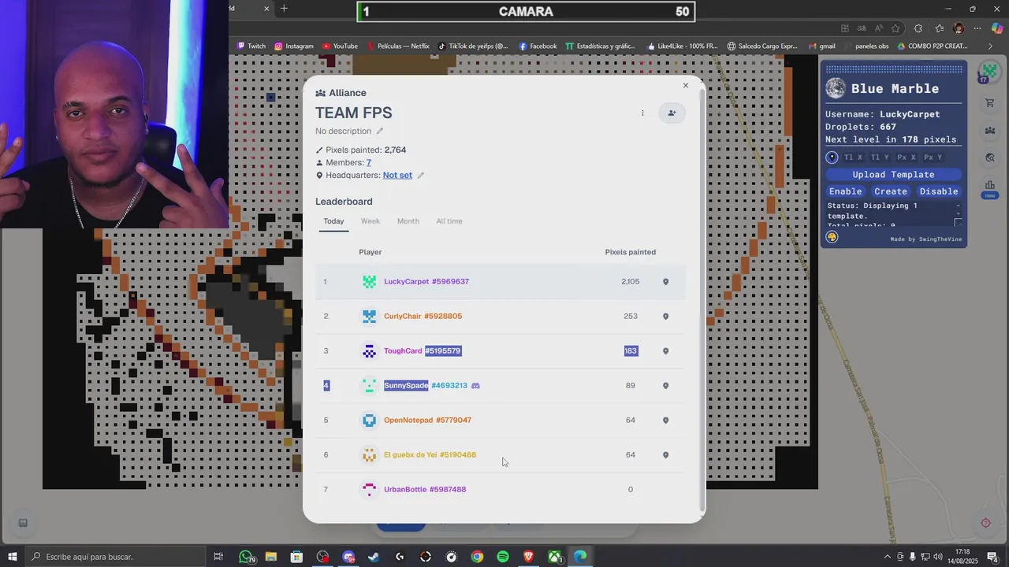Select player El guebx de Yei #5190488
Image resolution: width=1009 pixels, height=567 pixels.
click(430, 454)
